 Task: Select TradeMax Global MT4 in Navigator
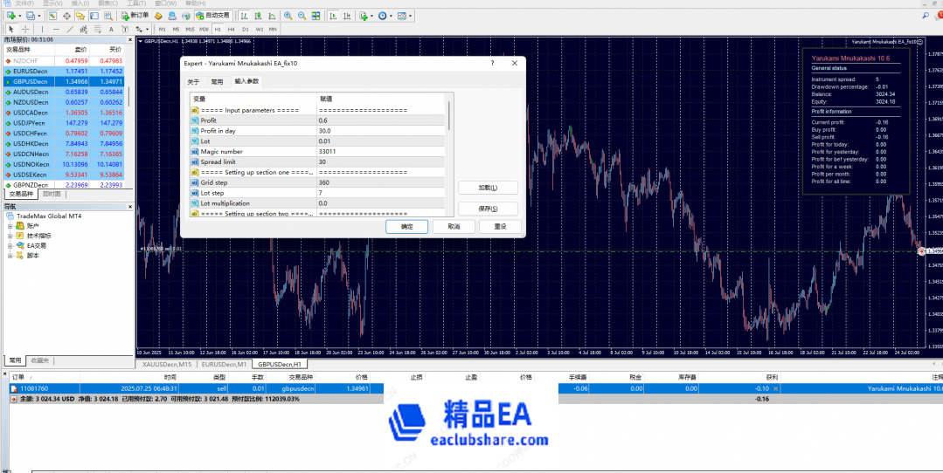(49, 216)
